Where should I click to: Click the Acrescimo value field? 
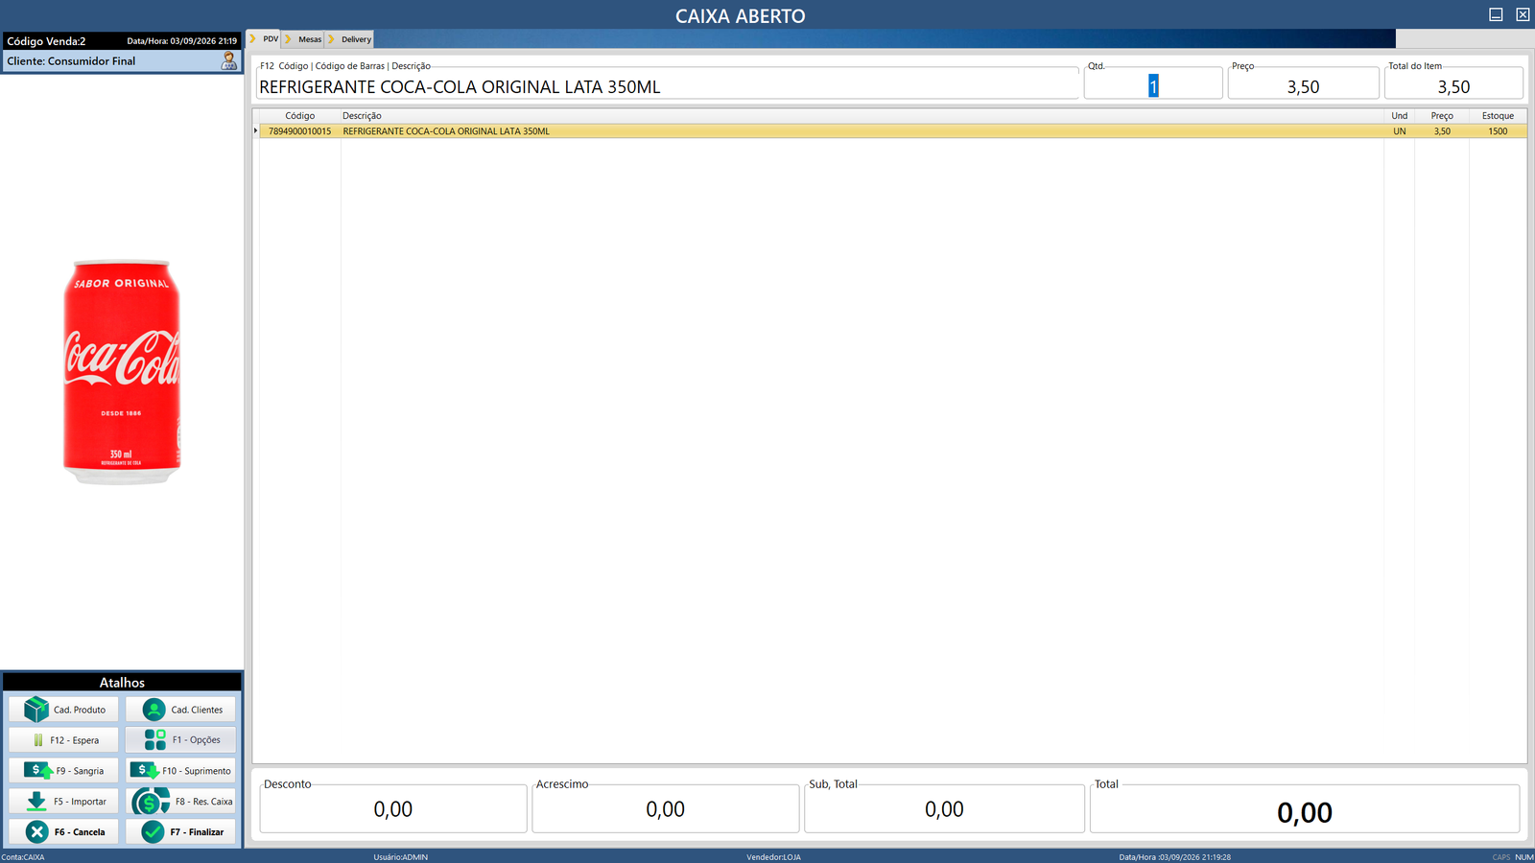[666, 809]
